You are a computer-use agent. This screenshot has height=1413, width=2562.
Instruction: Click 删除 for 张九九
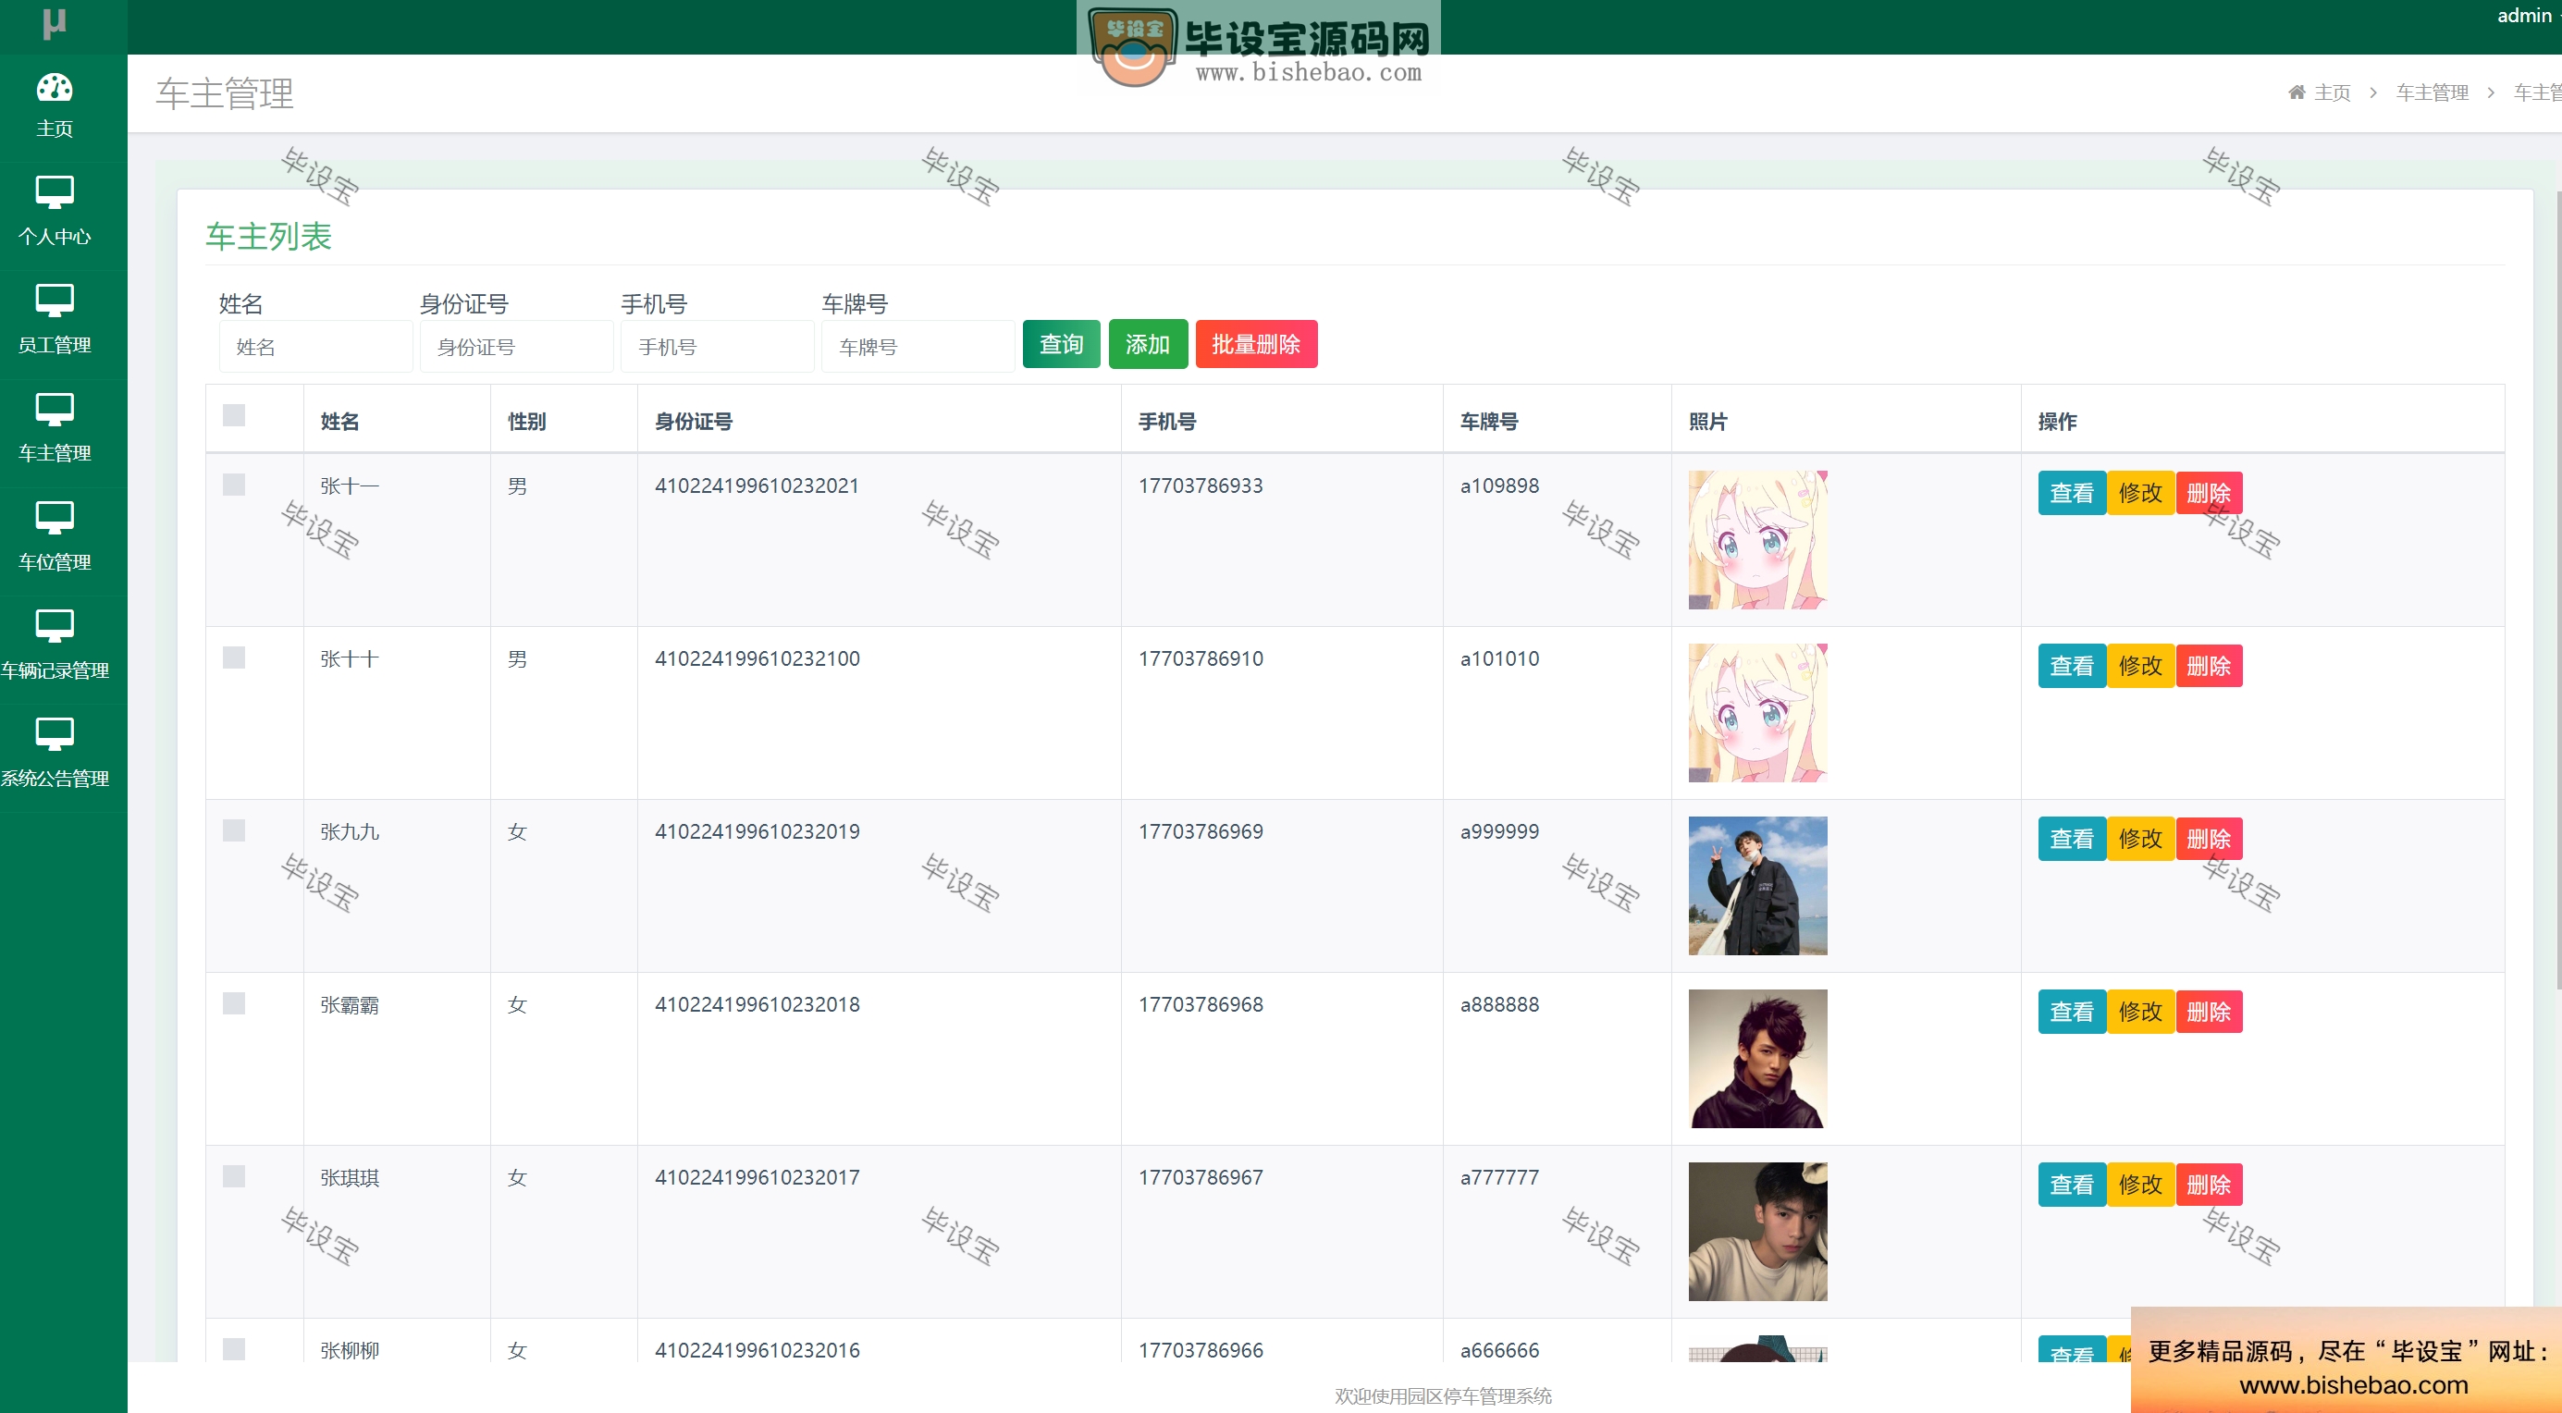[x=2209, y=840]
